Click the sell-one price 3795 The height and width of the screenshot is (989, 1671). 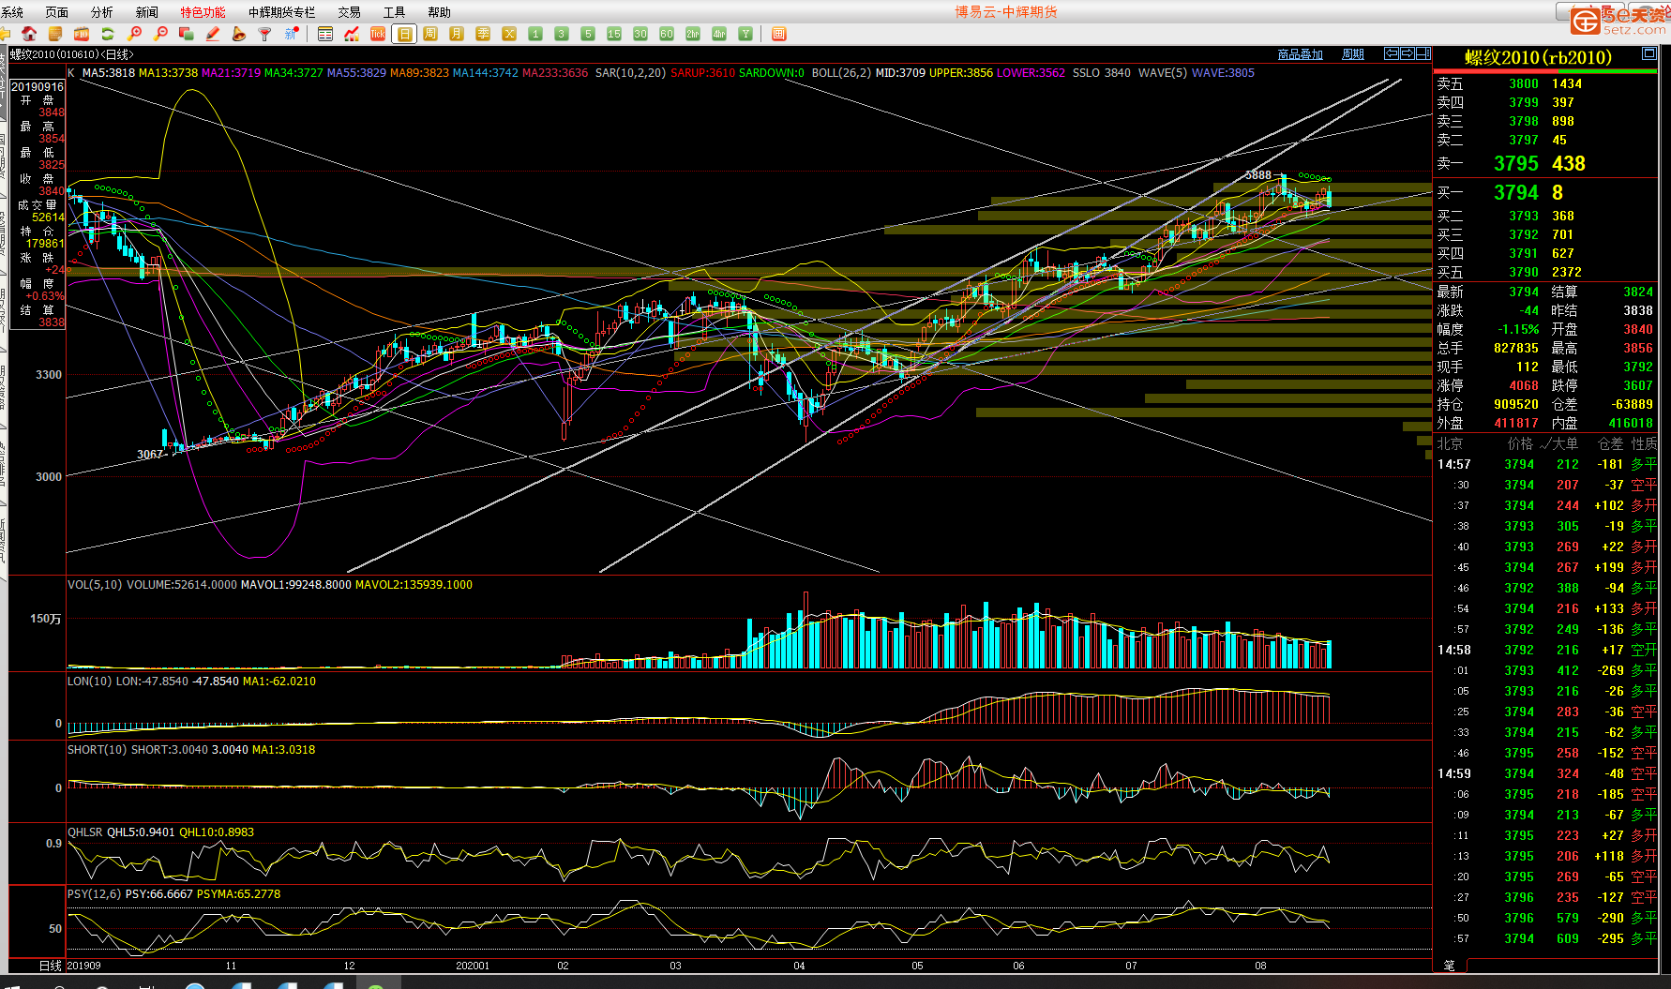click(x=1516, y=164)
